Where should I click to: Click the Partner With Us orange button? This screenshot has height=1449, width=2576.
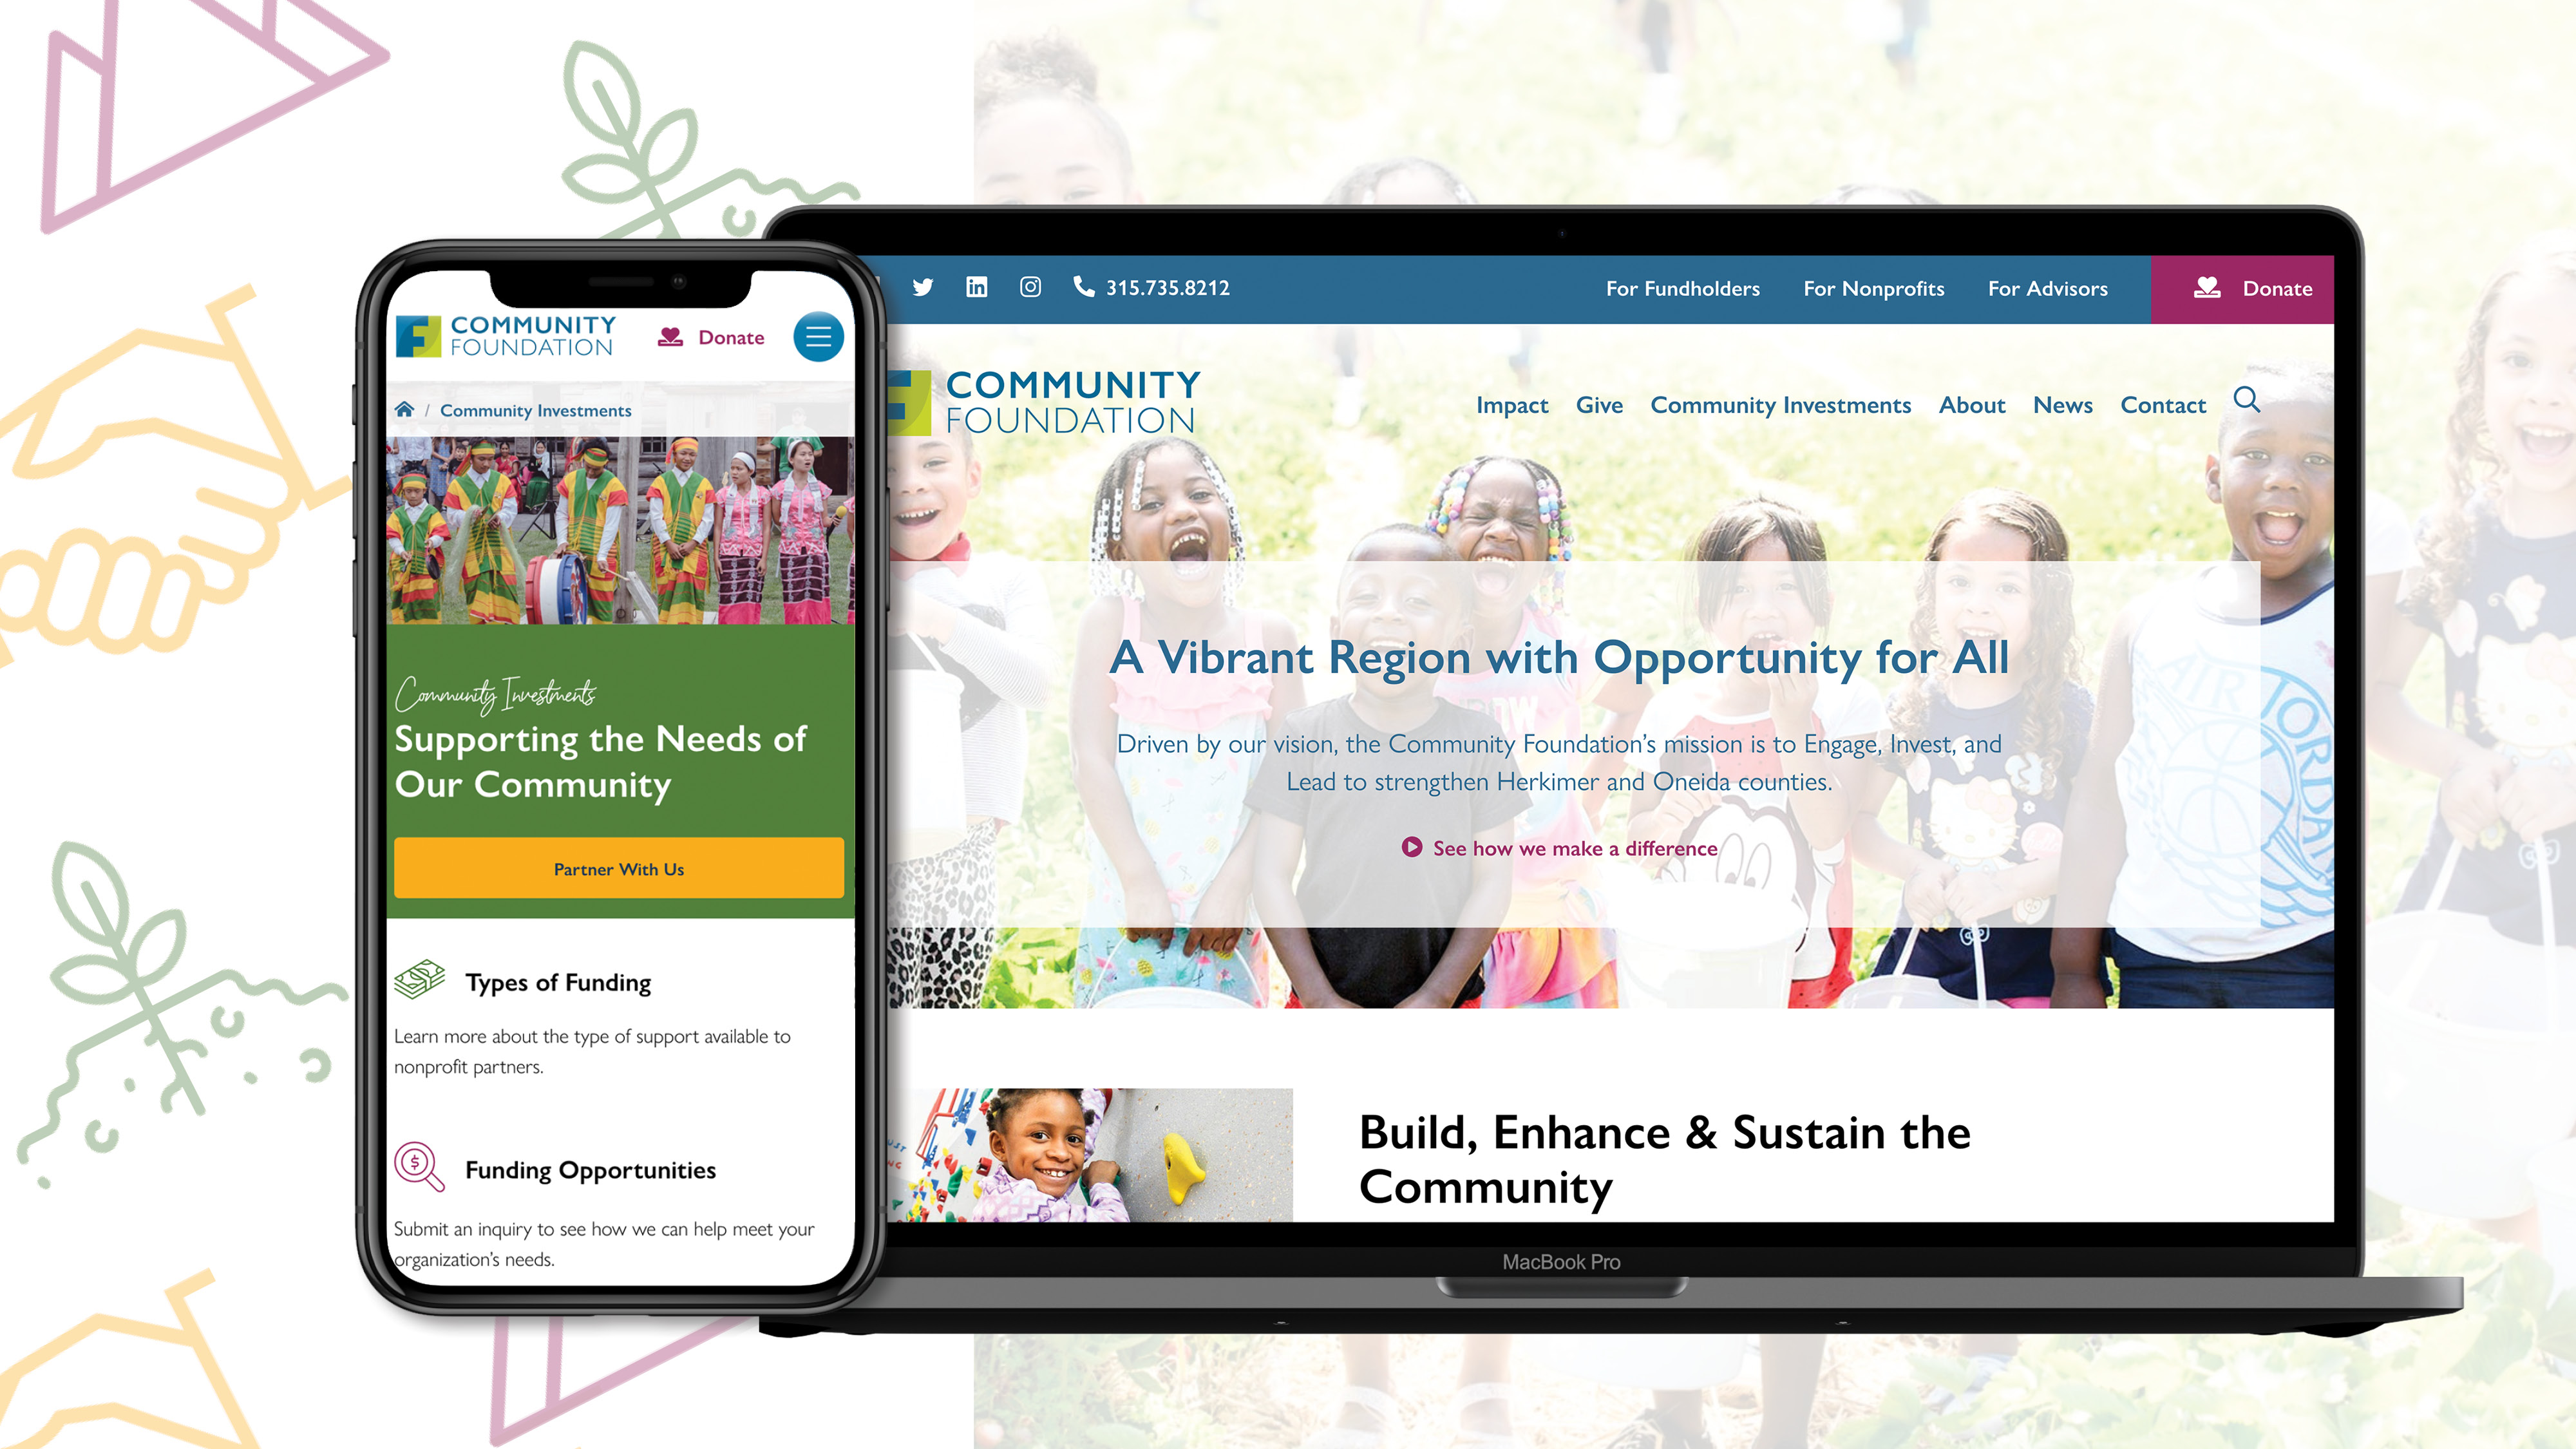tap(618, 869)
